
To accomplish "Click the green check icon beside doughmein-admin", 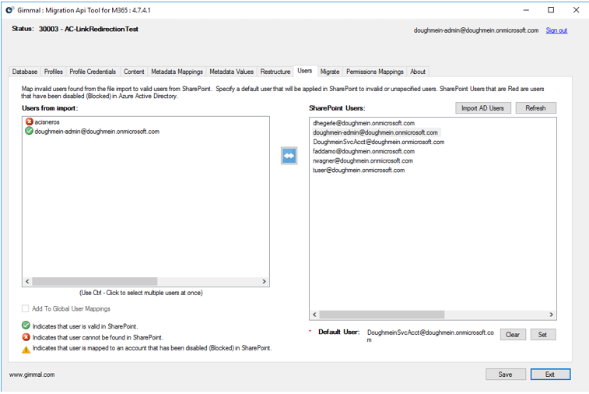I will pos(29,132).
